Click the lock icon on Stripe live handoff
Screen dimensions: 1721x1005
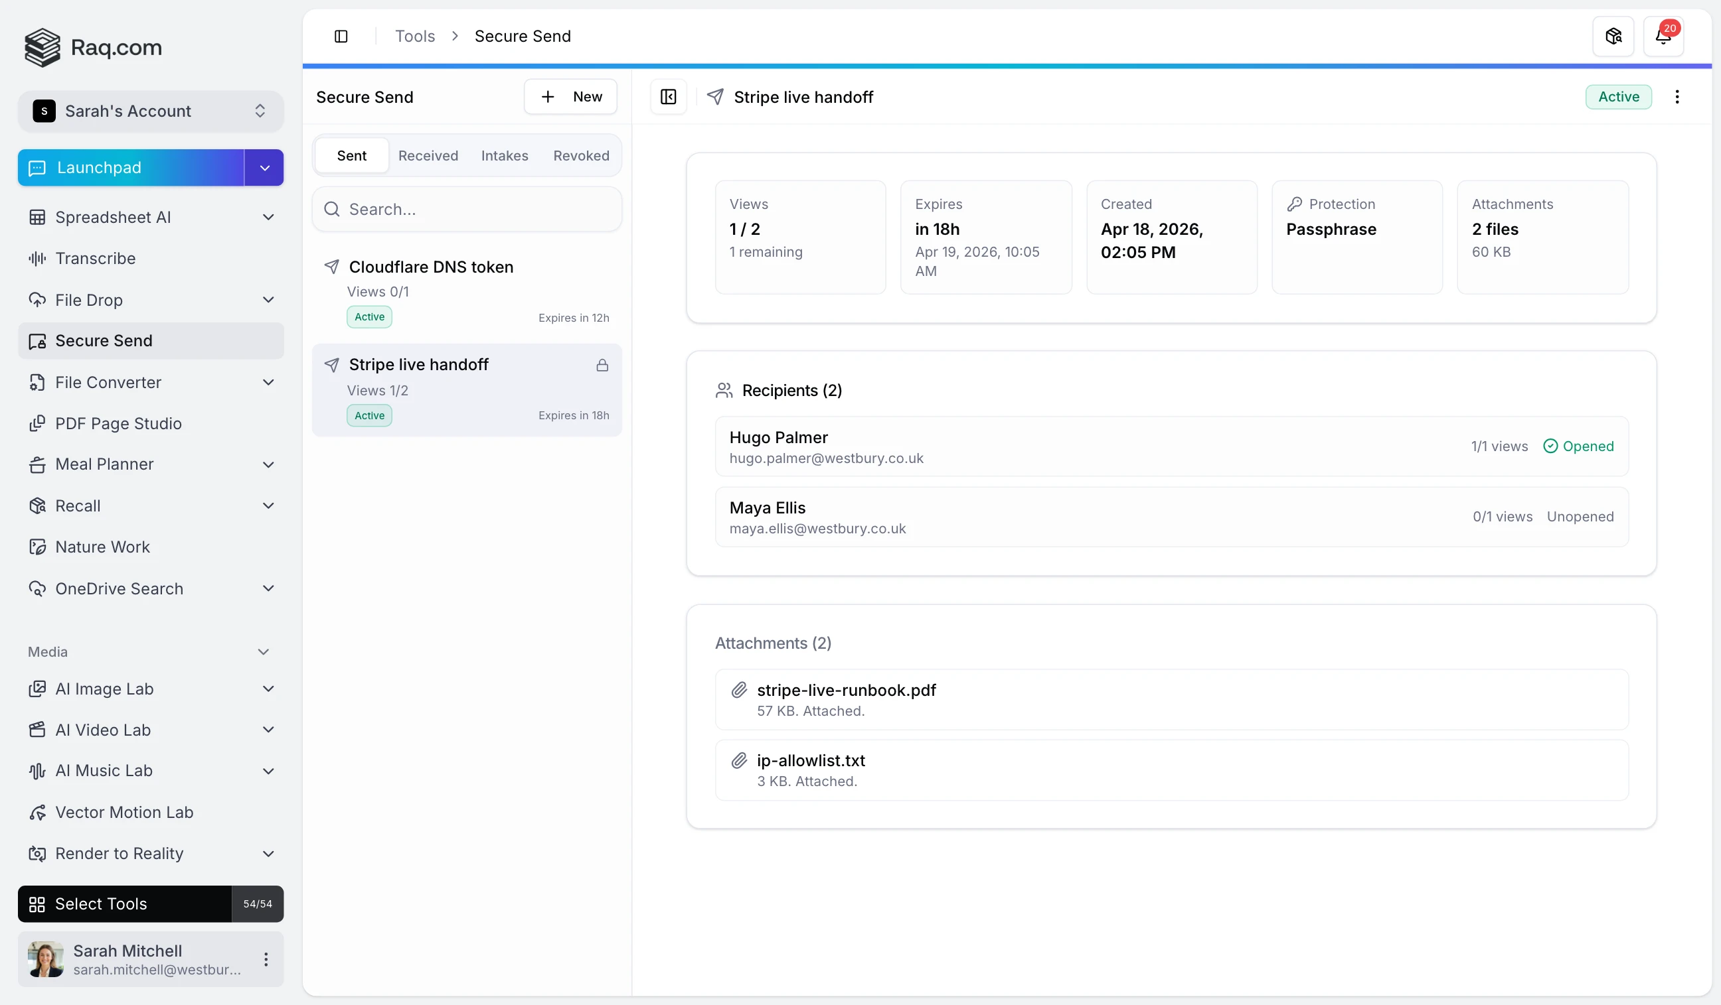[602, 365]
